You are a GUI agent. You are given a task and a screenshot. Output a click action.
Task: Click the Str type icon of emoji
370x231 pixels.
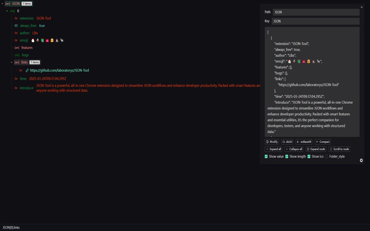(16, 40)
